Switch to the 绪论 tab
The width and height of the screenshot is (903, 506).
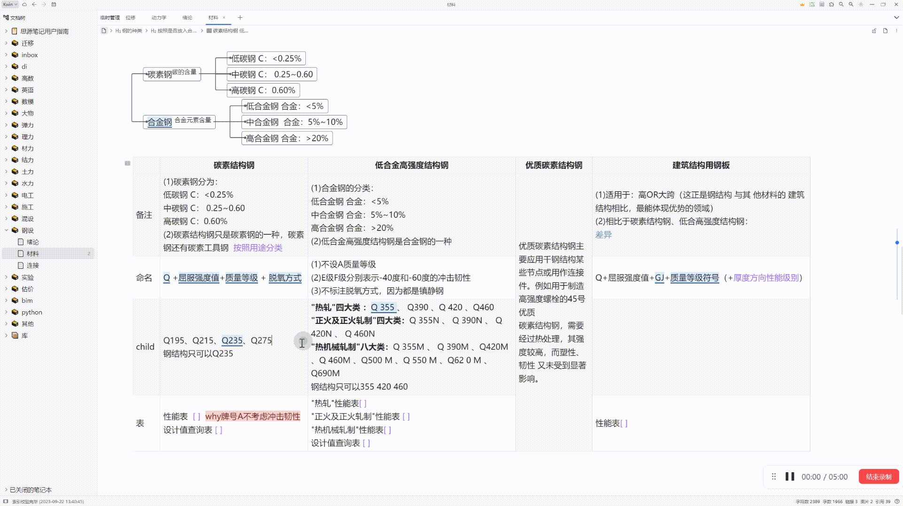(188, 17)
